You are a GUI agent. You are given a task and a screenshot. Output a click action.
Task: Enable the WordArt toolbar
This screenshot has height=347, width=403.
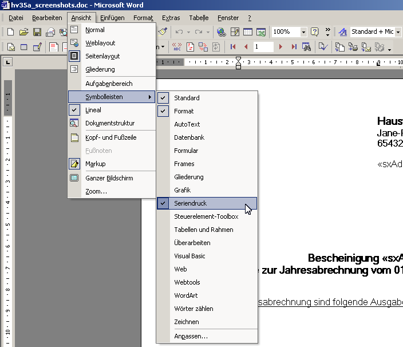coord(207,295)
